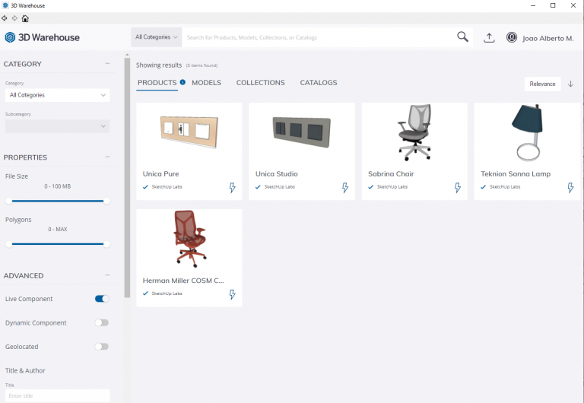Click the lightning icon on Sabrina Chair
The height and width of the screenshot is (403, 584).
pos(458,188)
